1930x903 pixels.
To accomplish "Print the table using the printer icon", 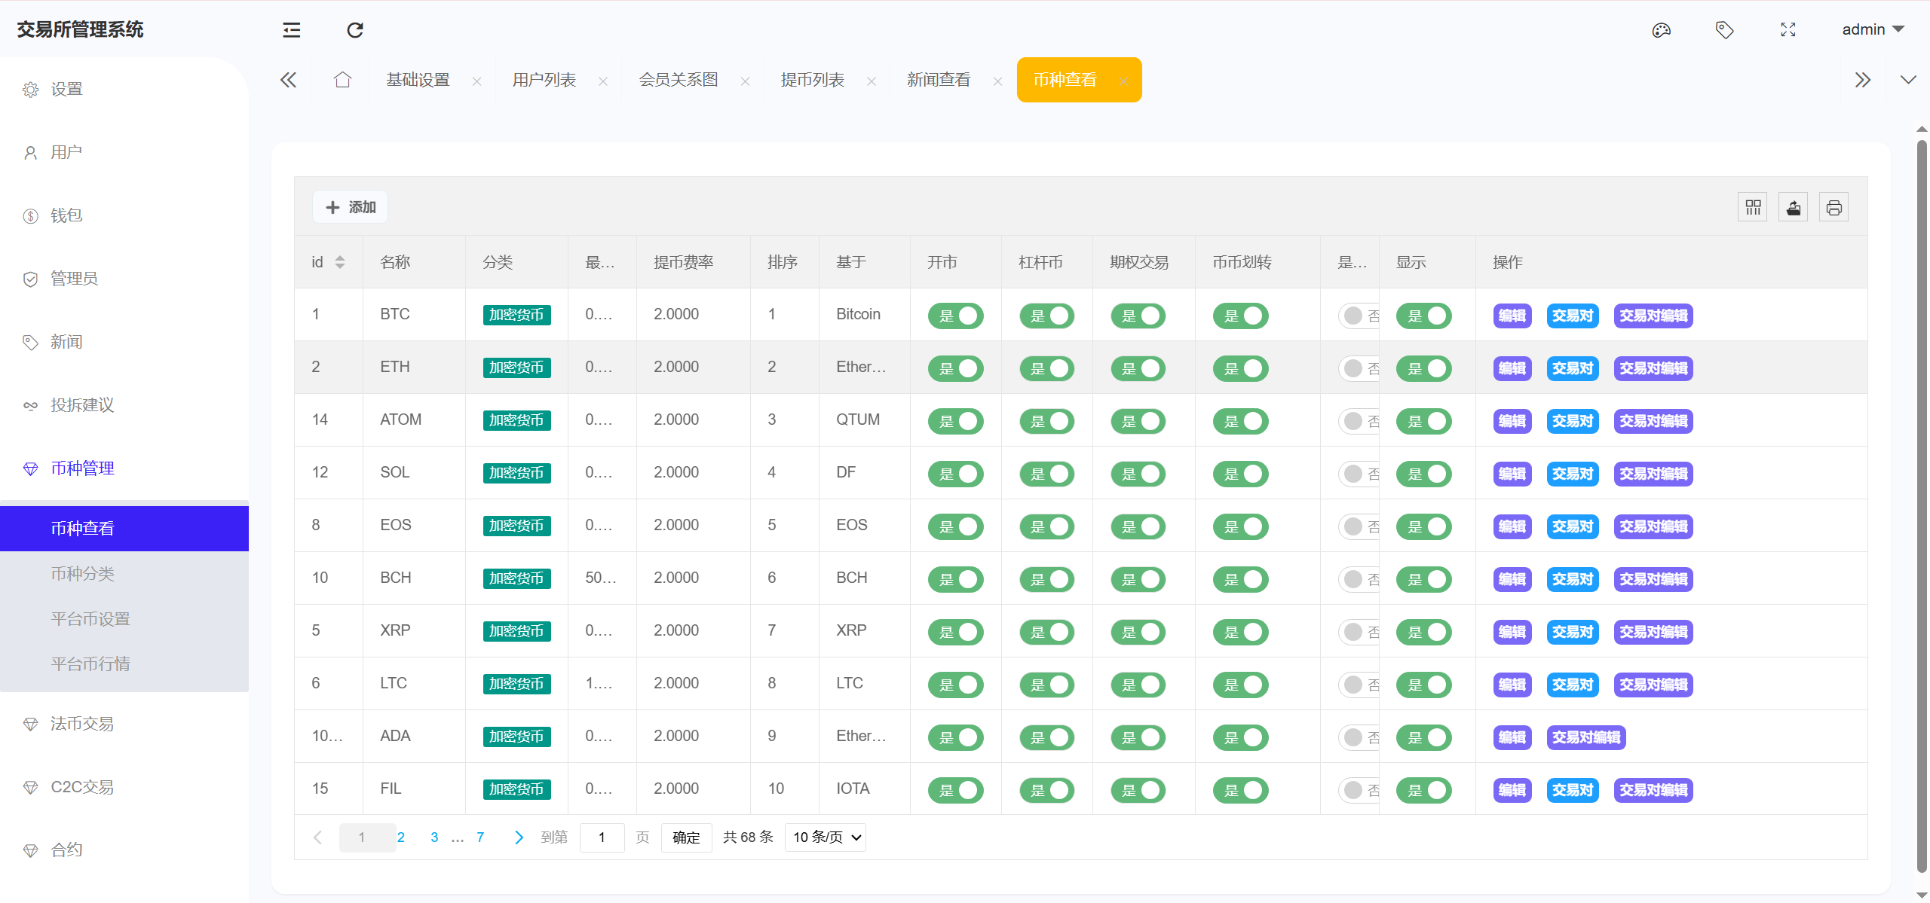I will click(x=1833, y=206).
